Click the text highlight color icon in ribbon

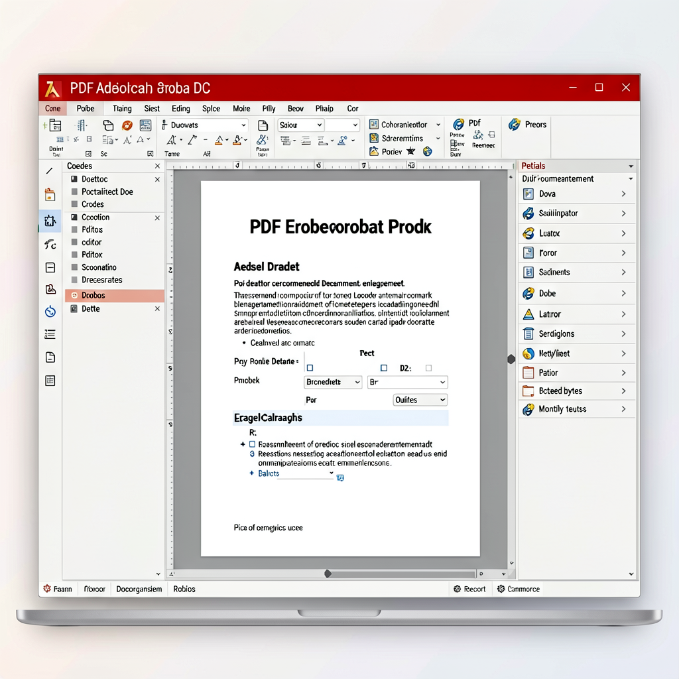point(238,141)
